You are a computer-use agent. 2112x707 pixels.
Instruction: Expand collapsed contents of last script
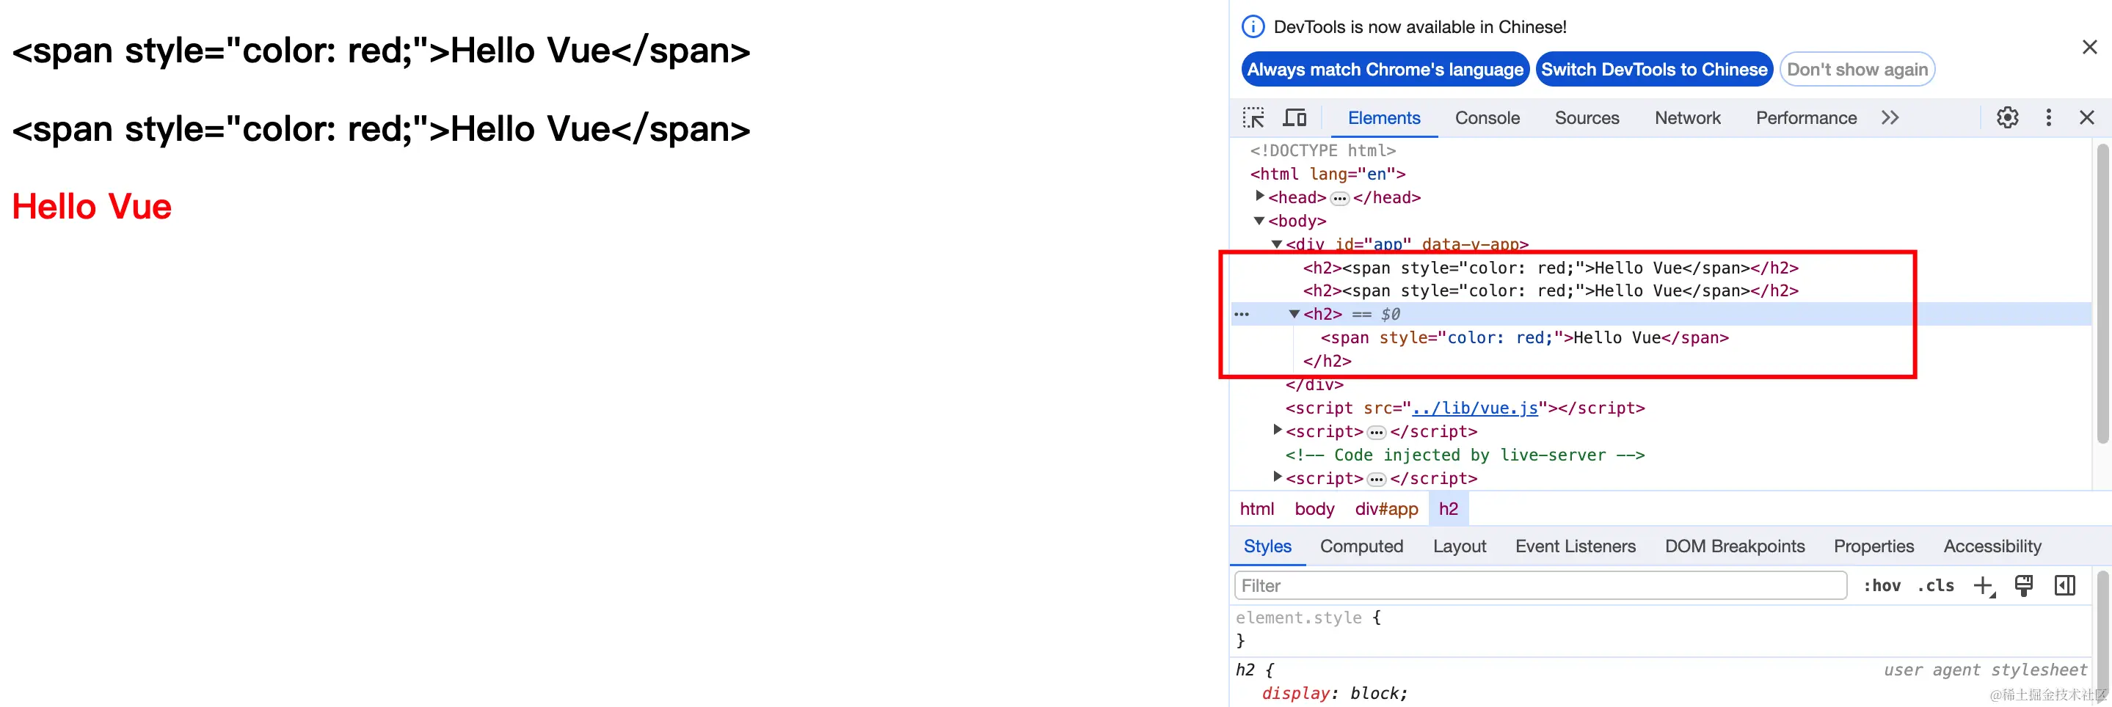pos(1377,479)
